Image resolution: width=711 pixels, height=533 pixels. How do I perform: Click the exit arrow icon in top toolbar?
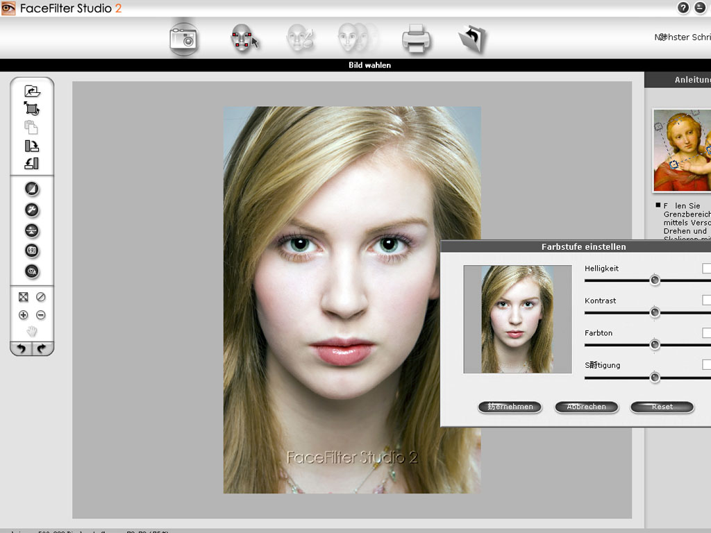point(472,38)
